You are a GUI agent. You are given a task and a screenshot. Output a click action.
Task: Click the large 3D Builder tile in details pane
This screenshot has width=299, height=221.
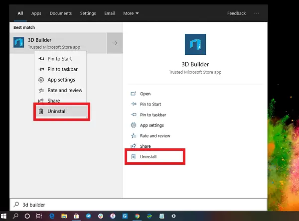coord(195,44)
